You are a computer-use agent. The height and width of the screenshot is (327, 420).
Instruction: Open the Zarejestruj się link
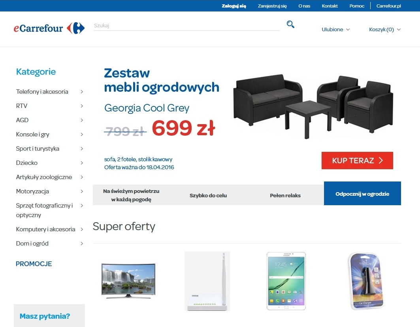coord(272,6)
